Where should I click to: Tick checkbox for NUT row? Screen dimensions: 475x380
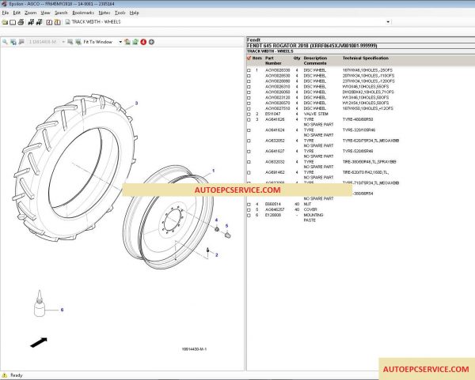click(249, 205)
